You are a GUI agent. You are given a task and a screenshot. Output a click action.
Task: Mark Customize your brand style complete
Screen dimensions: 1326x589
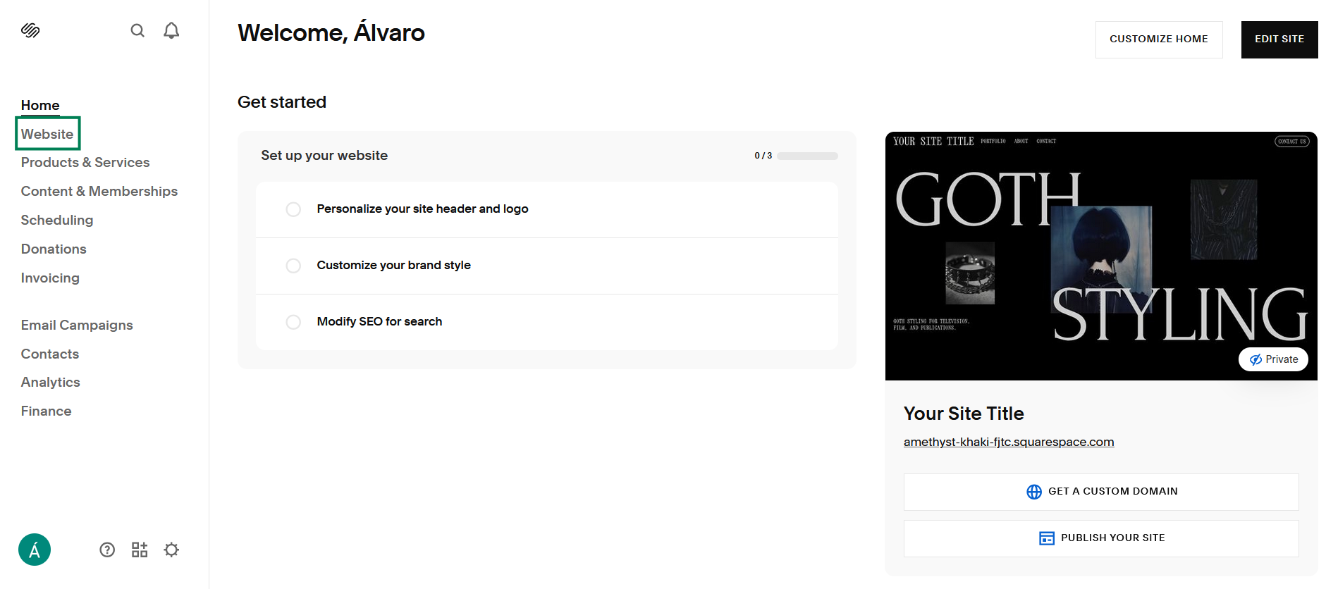click(293, 266)
